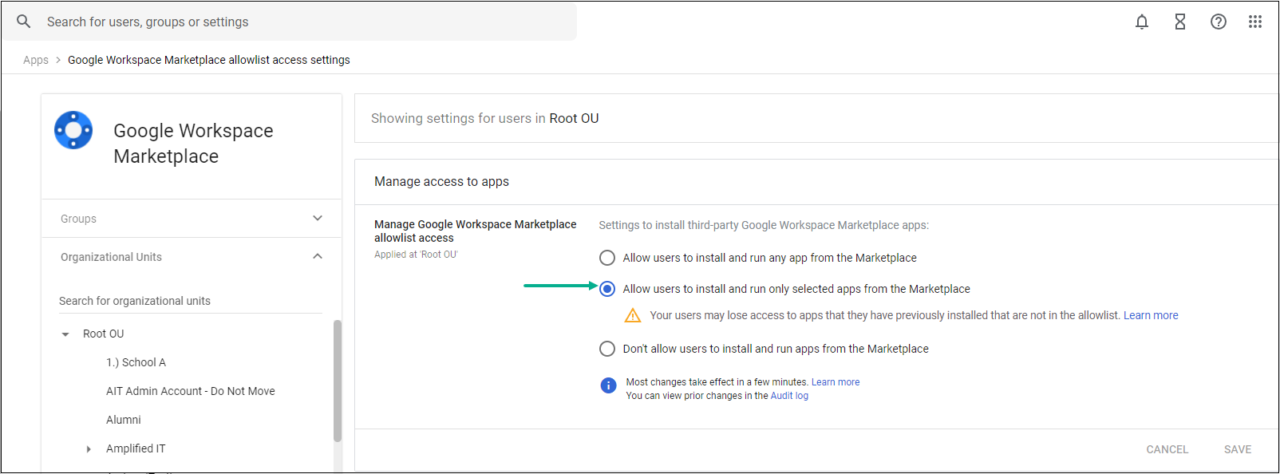The height and width of the screenshot is (474, 1280).
Task: Select Don't allow users to install apps
Action: (x=607, y=349)
